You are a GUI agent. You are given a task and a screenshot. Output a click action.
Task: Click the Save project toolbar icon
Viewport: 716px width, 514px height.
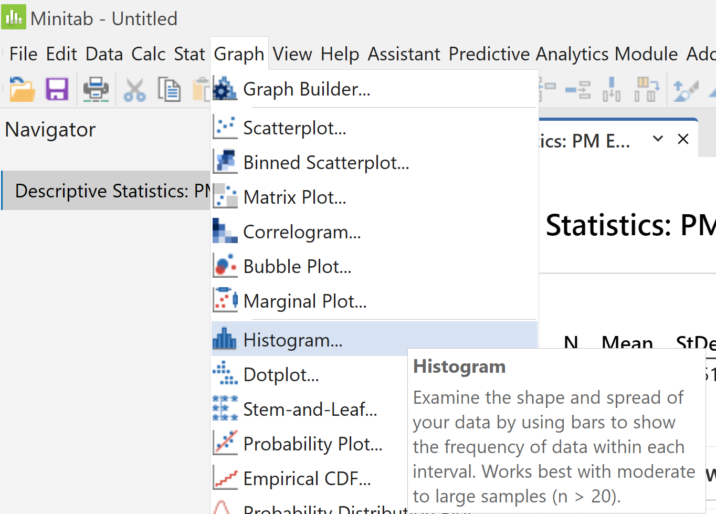[57, 89]
